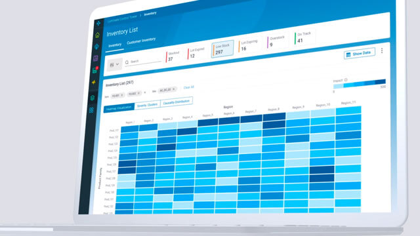Viewport: 420px width, 236px height.
Task: Select the green inventory sidebar icon
Action: coord(93,98)
